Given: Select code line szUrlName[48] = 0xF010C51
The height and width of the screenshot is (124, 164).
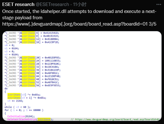Looking at the screenshot, I should point(32,79).
